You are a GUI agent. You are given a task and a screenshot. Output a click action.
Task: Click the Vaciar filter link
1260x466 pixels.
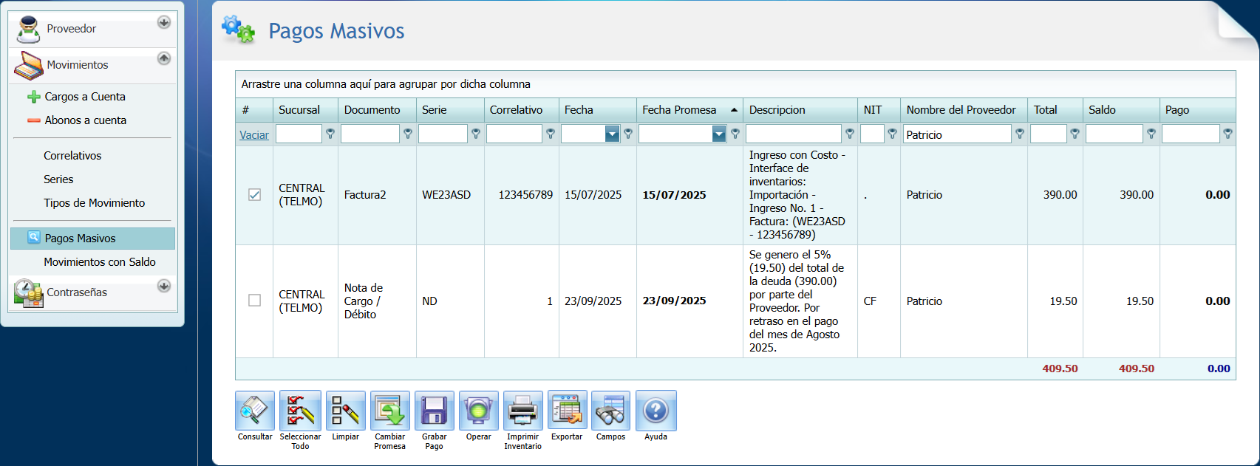[254, 135]
